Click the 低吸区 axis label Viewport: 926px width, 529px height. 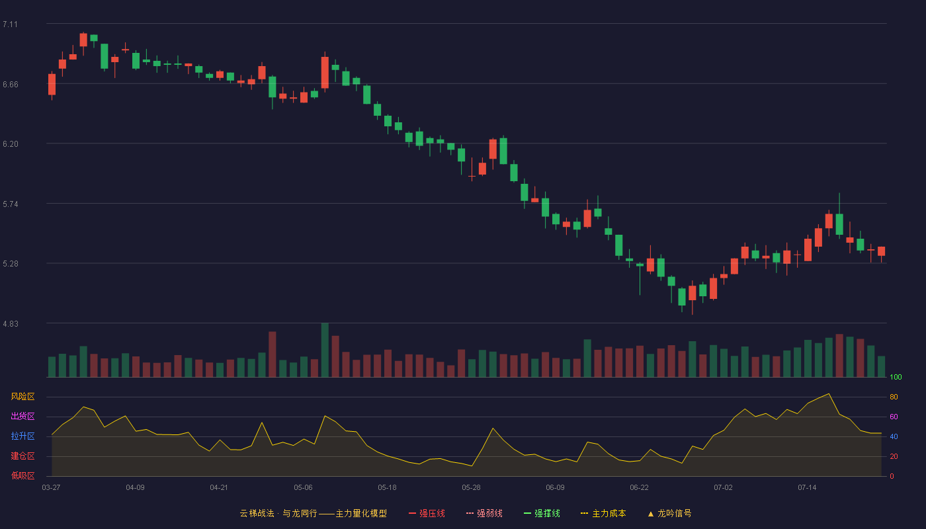point(22,475)
